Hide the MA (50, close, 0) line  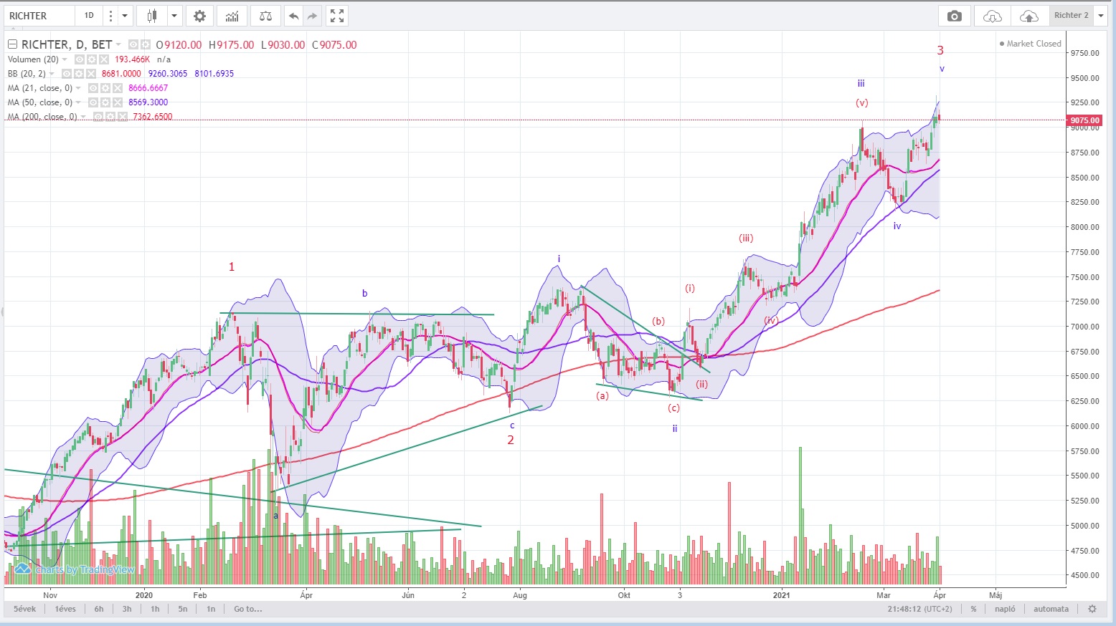[93, 102]
